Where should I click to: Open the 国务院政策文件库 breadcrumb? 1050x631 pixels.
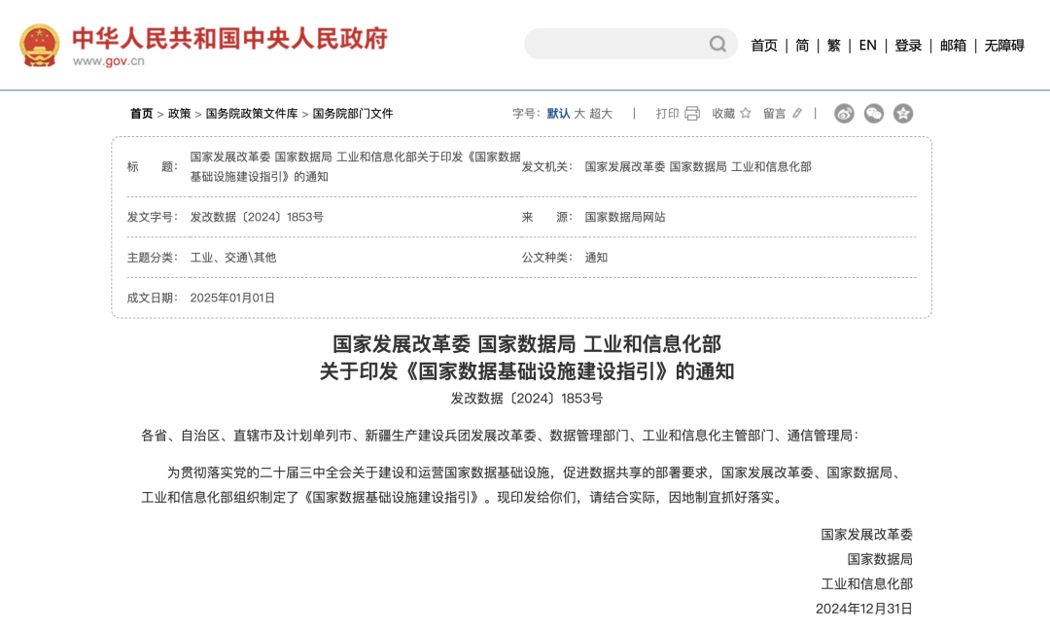click(x=252, y=113)
